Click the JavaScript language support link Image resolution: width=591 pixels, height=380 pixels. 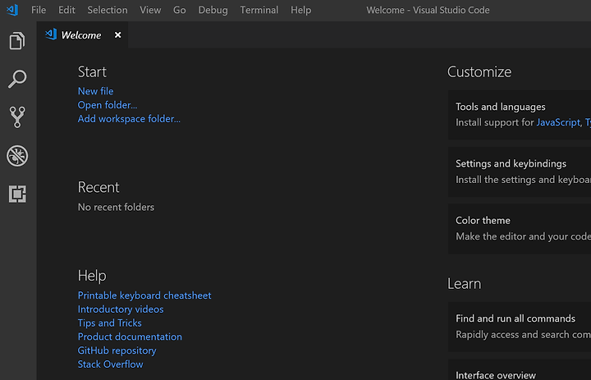coord(558,122)
